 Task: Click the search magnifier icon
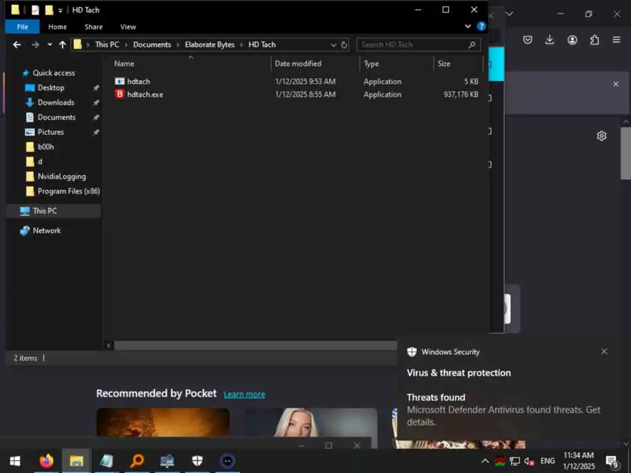(x=472, y=44)
